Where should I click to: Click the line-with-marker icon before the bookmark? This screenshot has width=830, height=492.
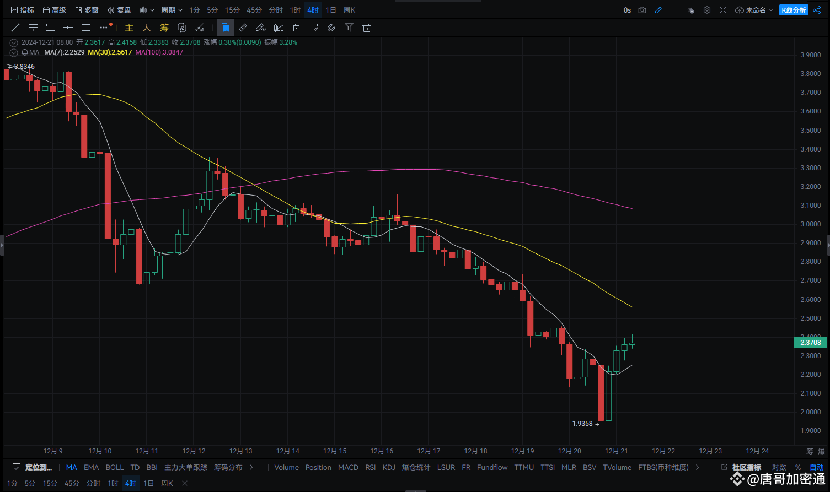[x=200, y=28]
